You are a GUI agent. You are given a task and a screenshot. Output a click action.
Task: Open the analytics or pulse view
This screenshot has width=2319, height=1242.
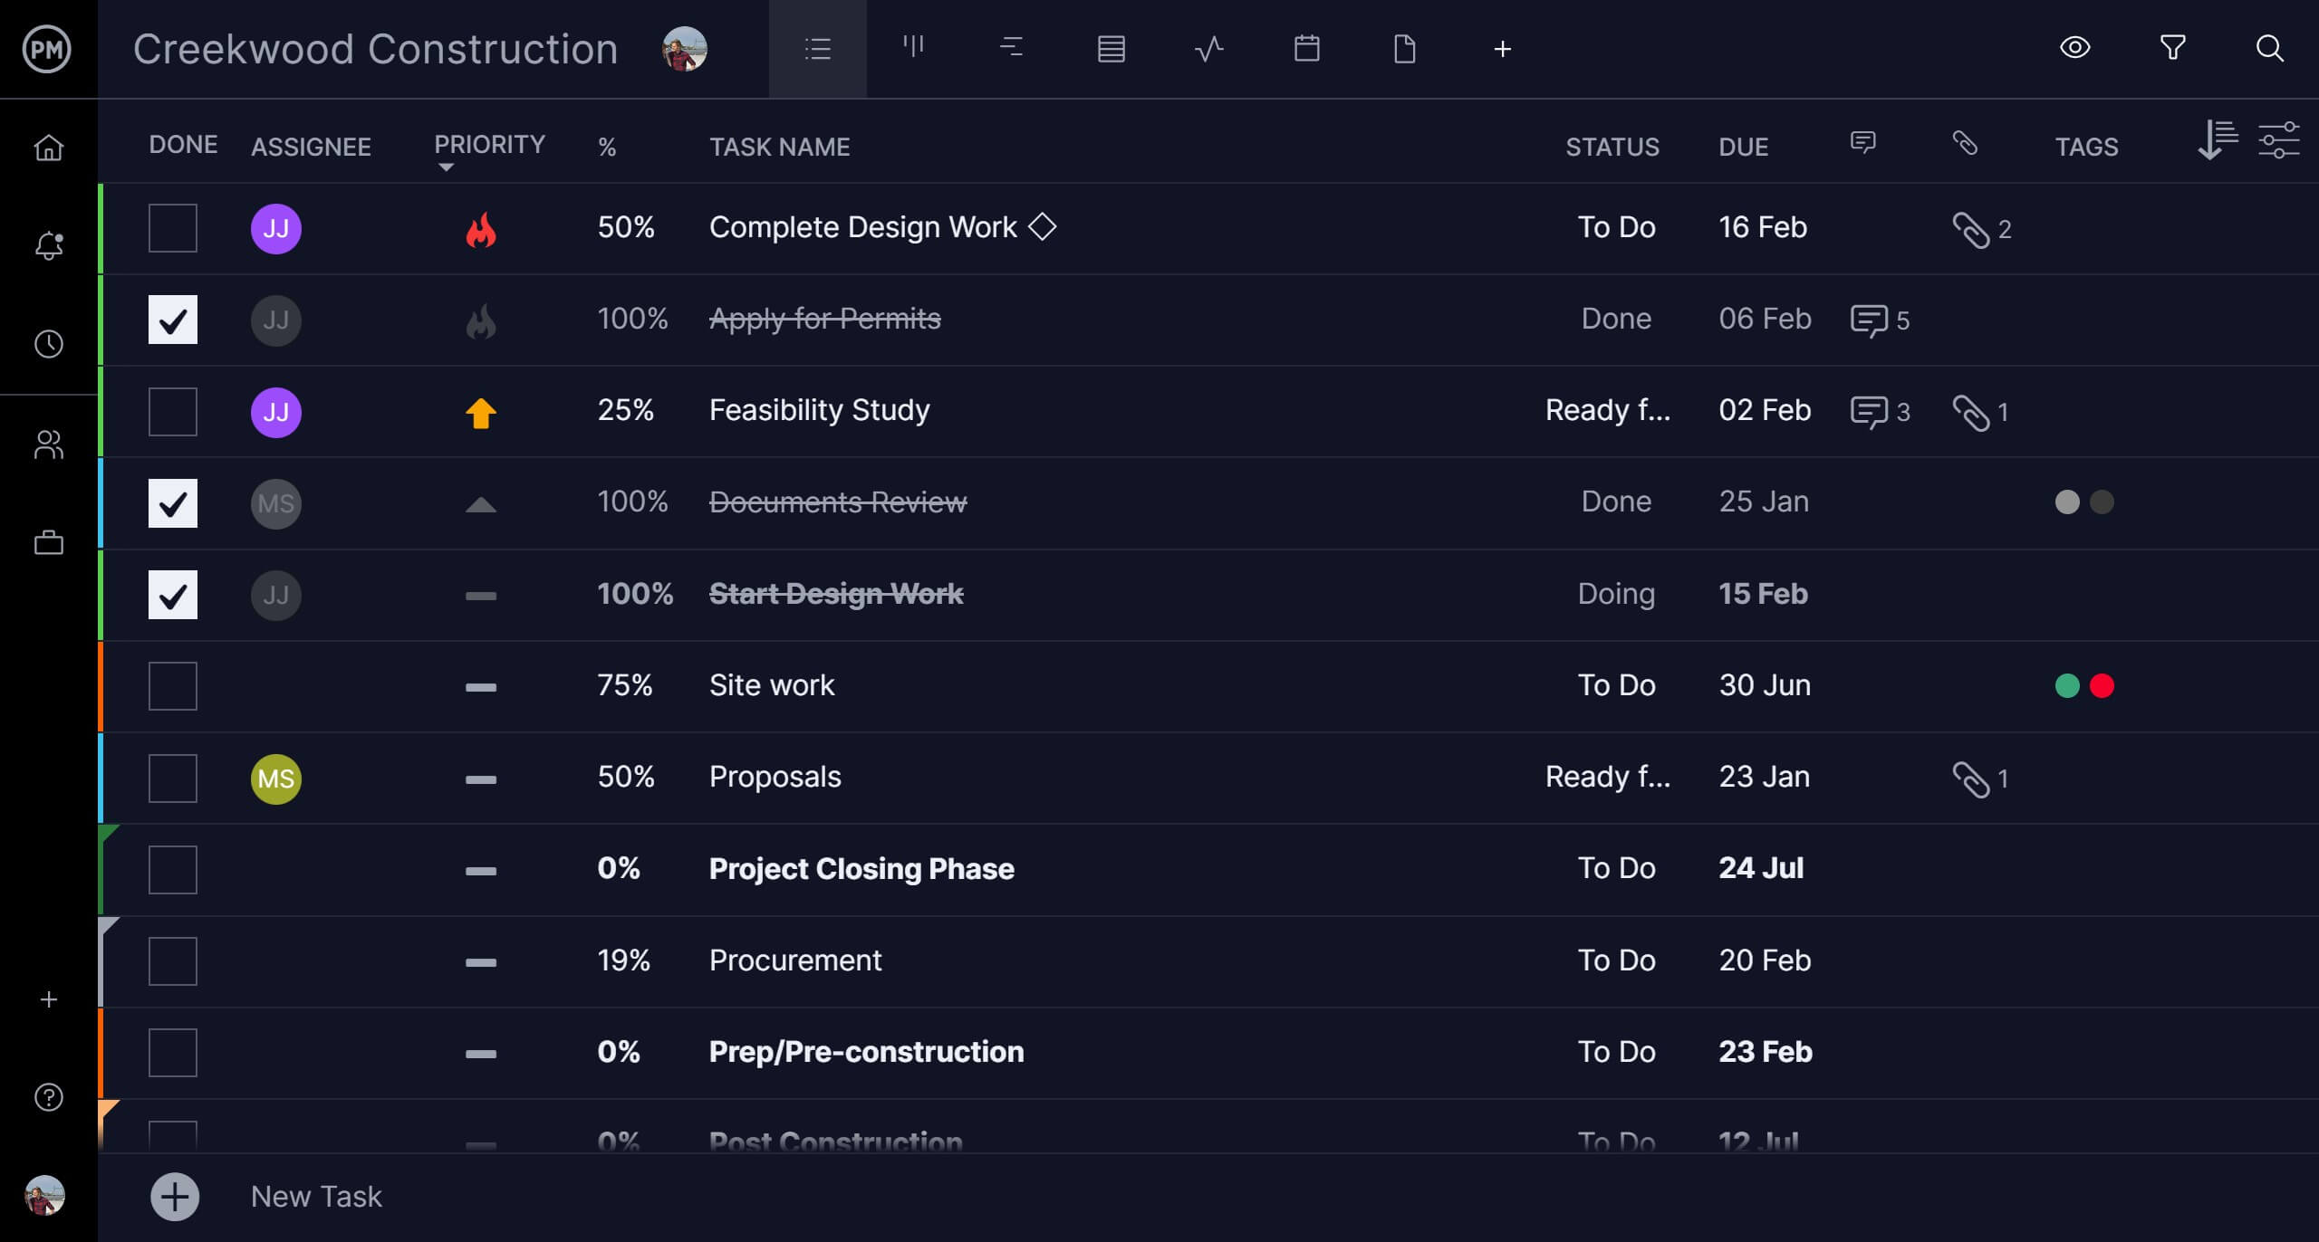(x=1207, y=49)
